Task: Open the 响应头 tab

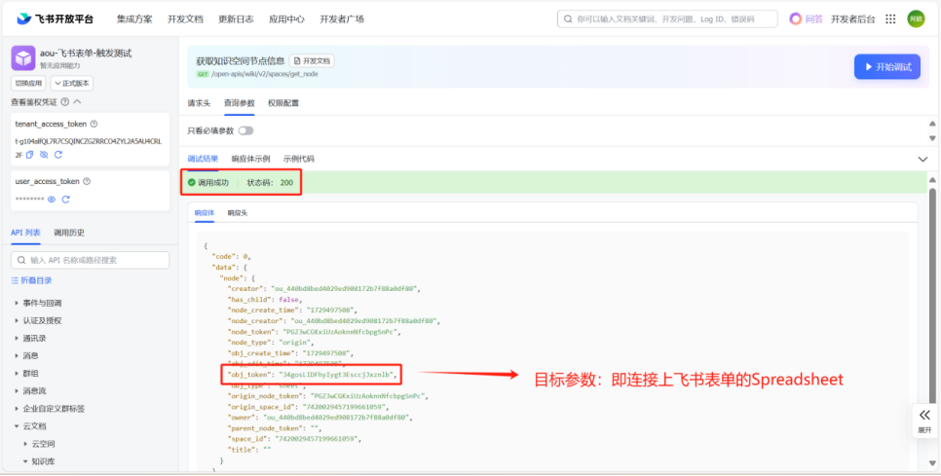Action: 238,212
